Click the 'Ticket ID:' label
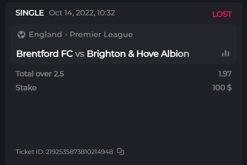Screen dimensions: 247x165 click(30, 152)
